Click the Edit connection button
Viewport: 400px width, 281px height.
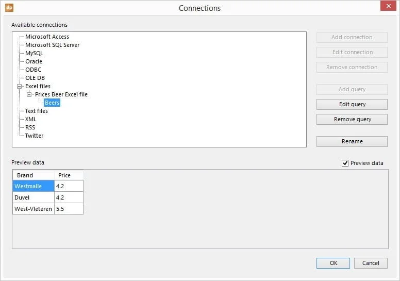coord(352,52)
